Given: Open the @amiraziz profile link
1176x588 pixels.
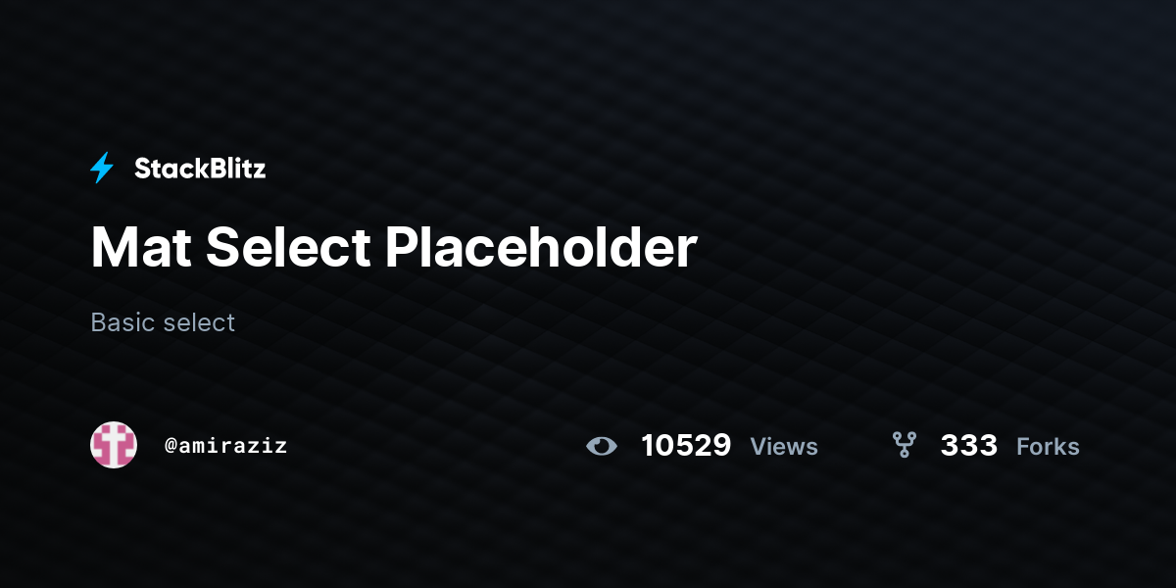Looking at the screenshot, I should click(225, 446).
